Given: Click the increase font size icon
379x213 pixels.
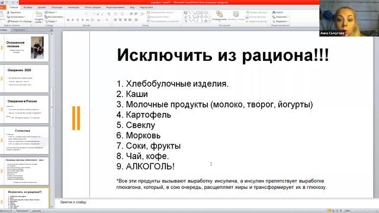Looking at the screenshot, I should click(x=98, y=14).
